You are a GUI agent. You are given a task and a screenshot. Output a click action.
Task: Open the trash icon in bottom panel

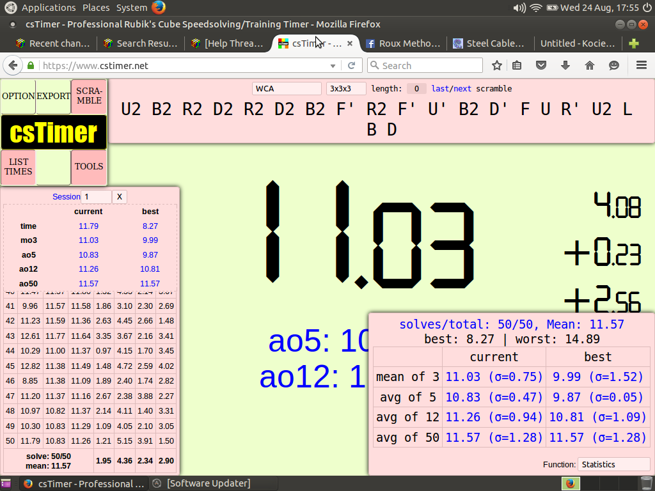tap(646, 483)
